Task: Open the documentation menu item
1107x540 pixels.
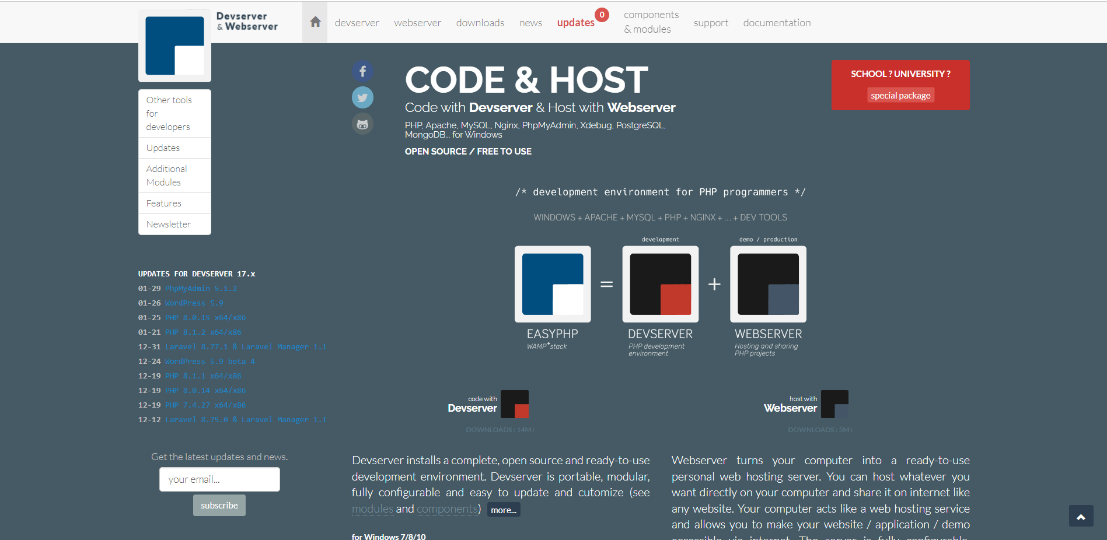Action: pyautogui.click(x=777, y=22)
